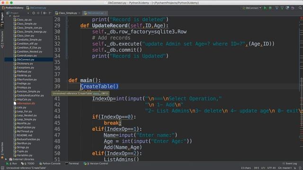Select Condition_Nested.py file
303x170 pixels.
29,51
